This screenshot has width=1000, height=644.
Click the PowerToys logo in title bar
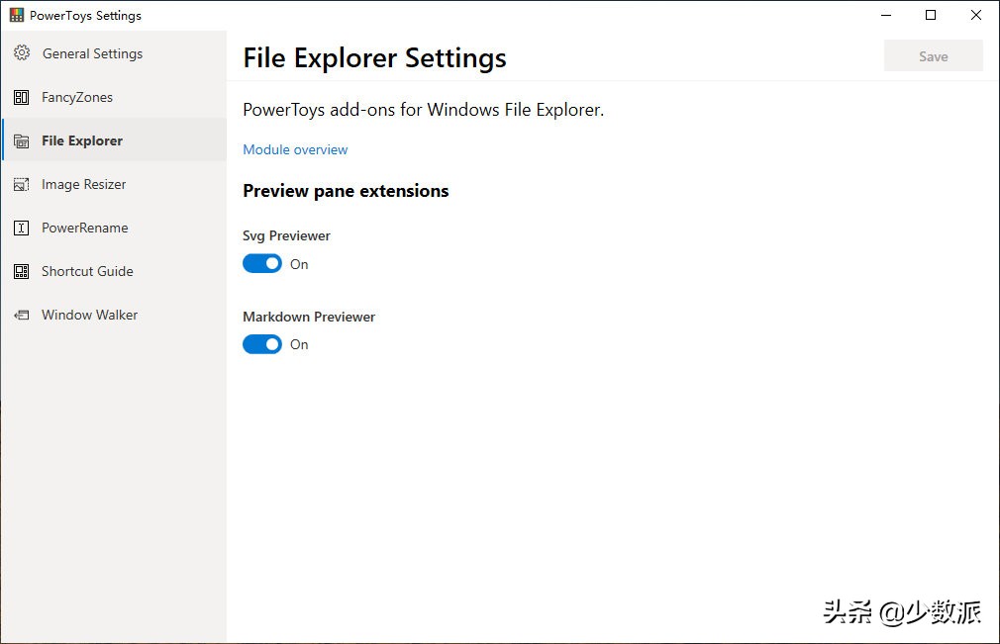[x=17, y=15]
